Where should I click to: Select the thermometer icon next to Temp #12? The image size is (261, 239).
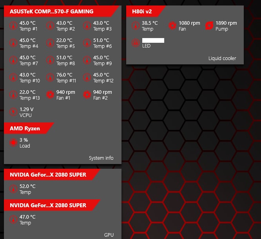coord(87,77)
